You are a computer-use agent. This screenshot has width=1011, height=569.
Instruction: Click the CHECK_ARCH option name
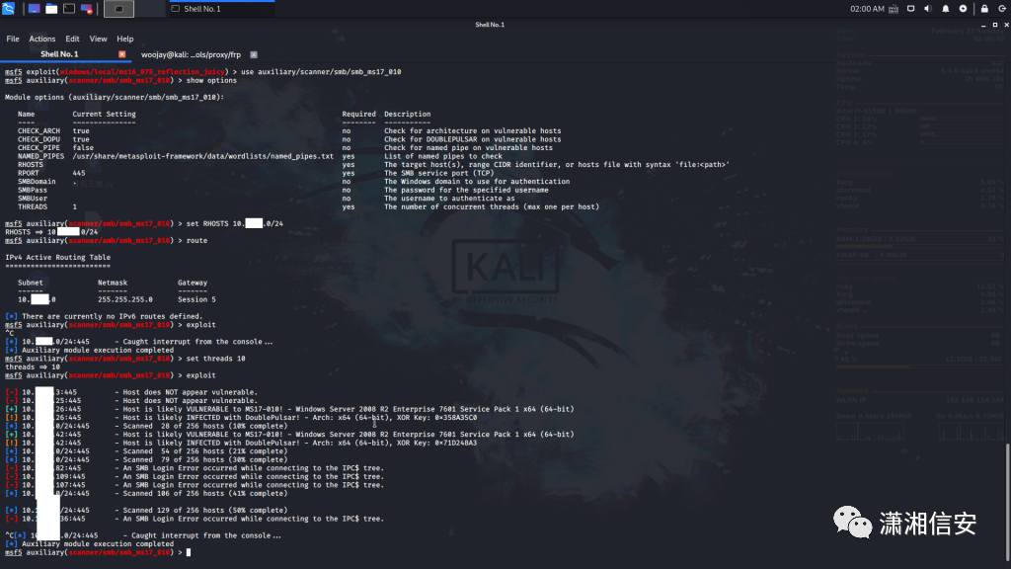point(39,131)
